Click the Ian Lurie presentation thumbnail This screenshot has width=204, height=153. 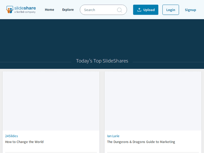pos(153,101)
